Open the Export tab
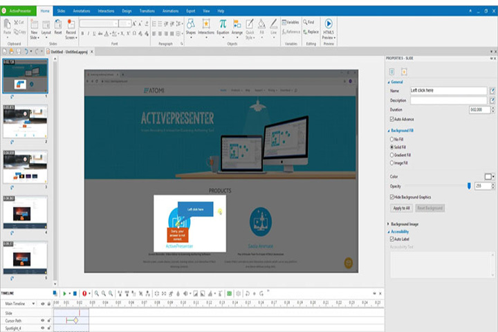This screenshot has width=498, height=332. [x=191, y=11]
